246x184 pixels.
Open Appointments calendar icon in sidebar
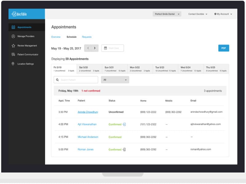[13, 27]
